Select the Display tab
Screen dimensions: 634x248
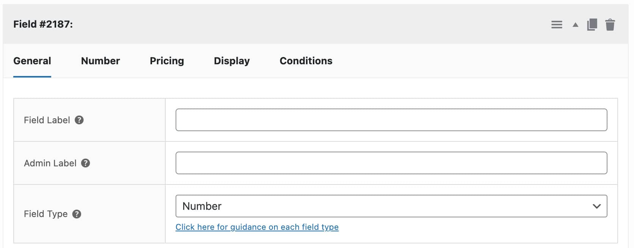tap(232, 61)
